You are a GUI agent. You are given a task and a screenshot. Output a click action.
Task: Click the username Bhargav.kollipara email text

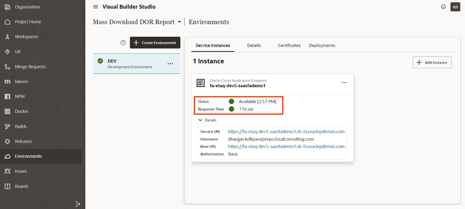click(271, 139)
